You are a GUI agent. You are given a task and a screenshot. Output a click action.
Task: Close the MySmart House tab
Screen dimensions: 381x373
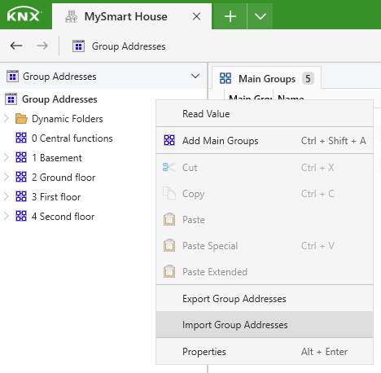[196, 16]
